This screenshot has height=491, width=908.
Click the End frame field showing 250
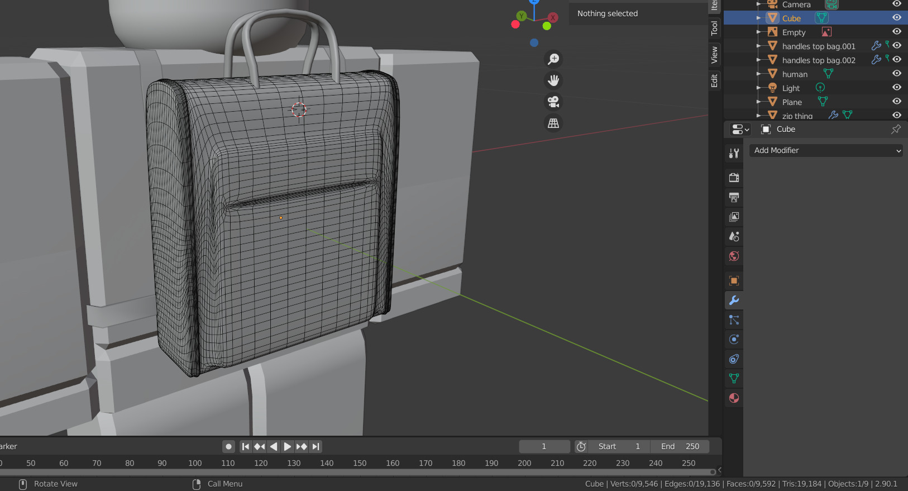(x=680, y=446)
